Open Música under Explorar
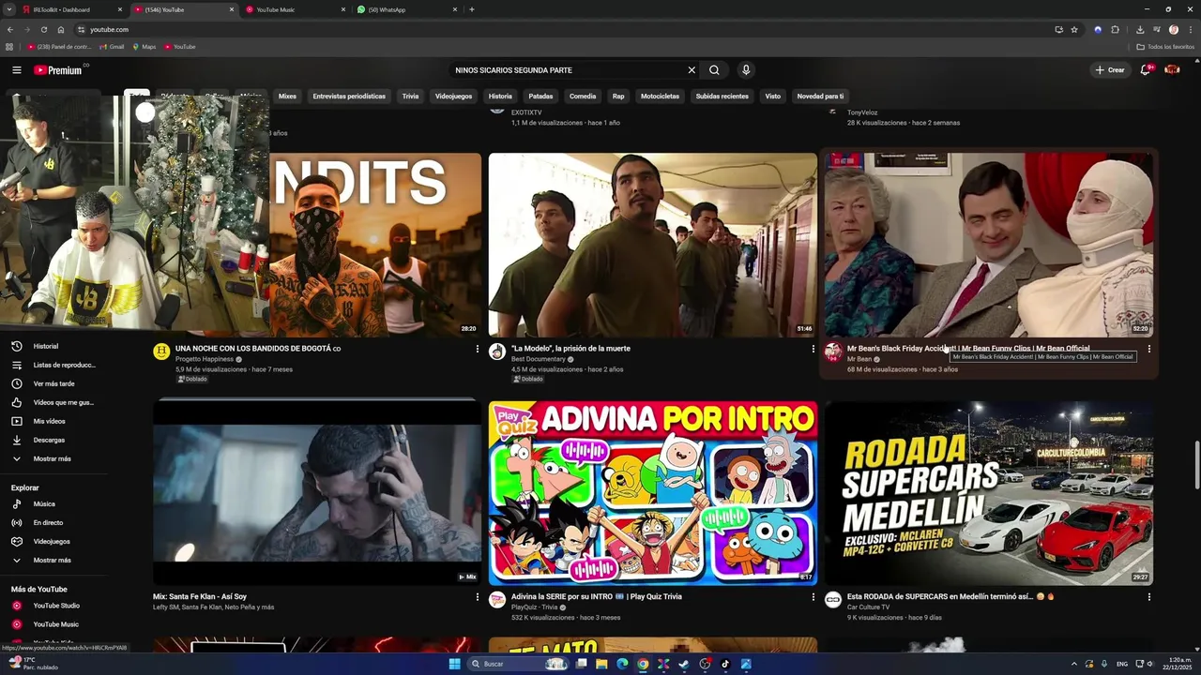 pyautogui.click(x=53, y=503)
